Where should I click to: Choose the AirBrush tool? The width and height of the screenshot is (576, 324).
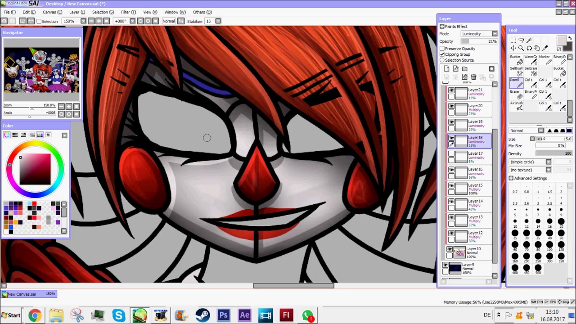517,106
